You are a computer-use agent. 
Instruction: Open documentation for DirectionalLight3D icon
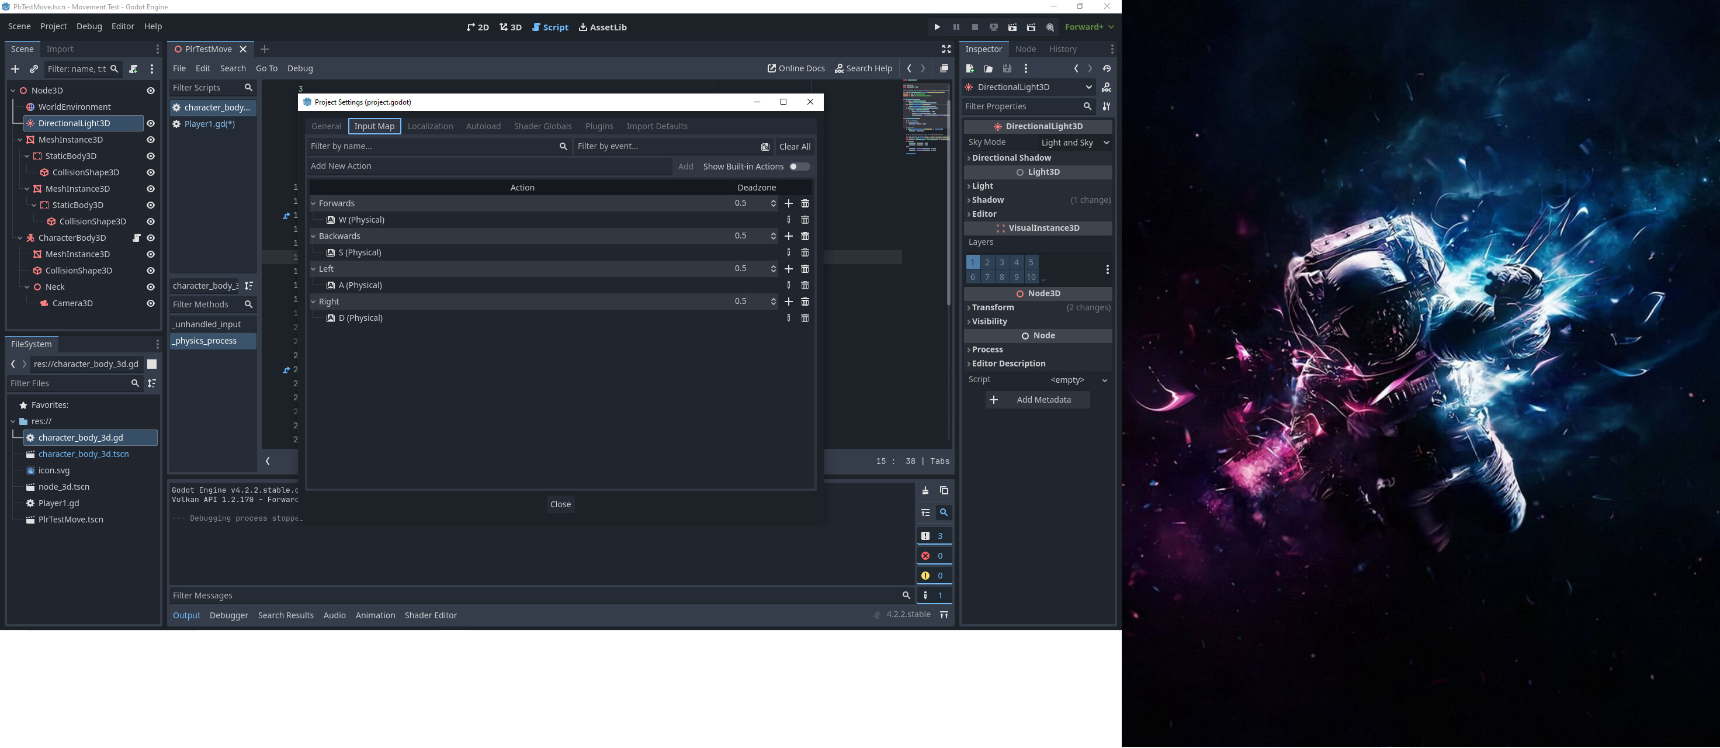click(1107, 88)
